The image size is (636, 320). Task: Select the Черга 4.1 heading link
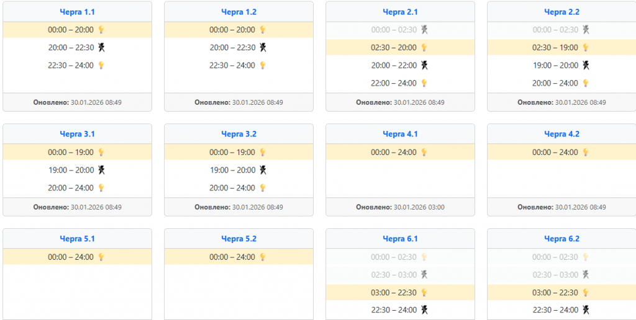[400, 134]
